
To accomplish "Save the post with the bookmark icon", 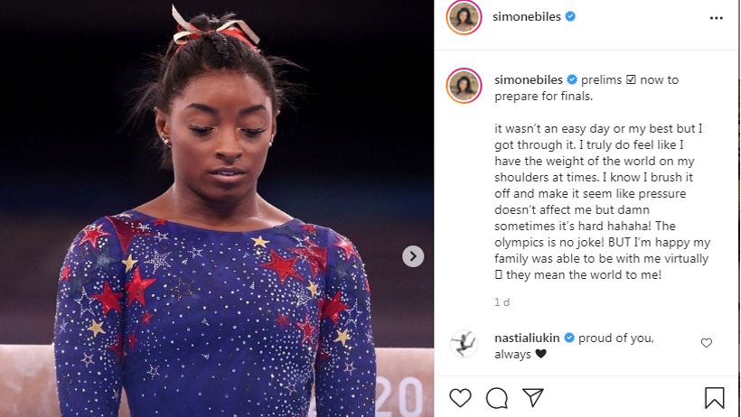I will point(714,398).
